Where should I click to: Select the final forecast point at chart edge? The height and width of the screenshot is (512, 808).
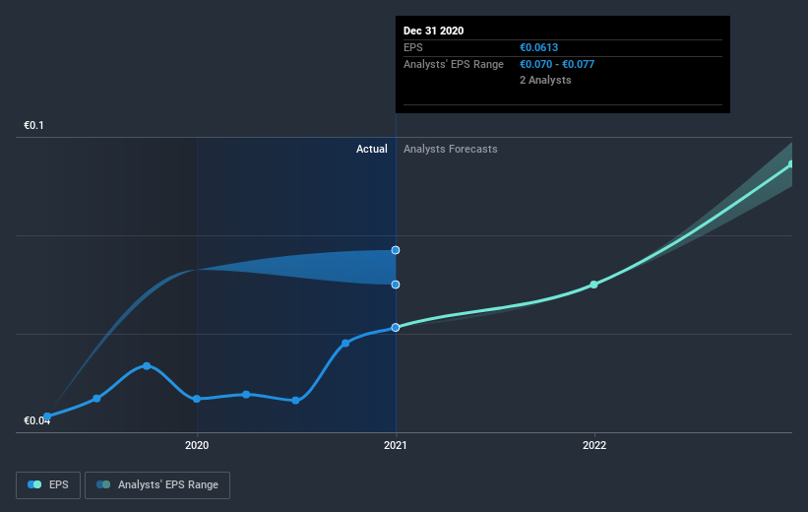[791, 164]
